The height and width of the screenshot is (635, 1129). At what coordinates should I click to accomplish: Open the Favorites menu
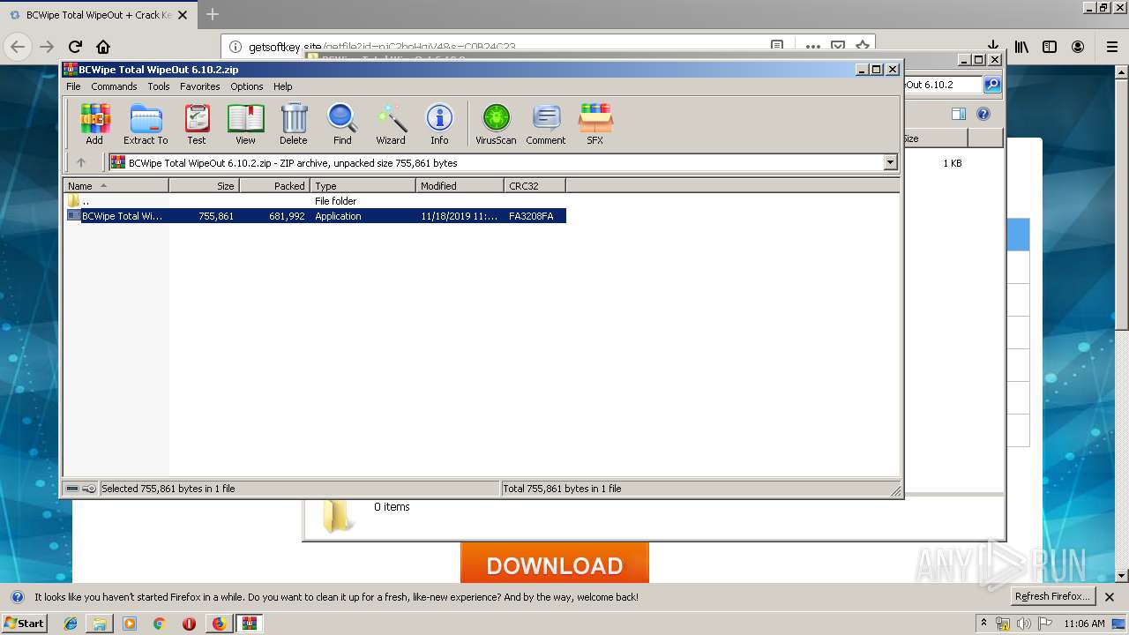coord(200,86)
